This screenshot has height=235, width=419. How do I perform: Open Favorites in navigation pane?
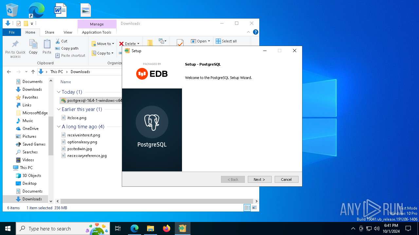(x=30, y=97)
